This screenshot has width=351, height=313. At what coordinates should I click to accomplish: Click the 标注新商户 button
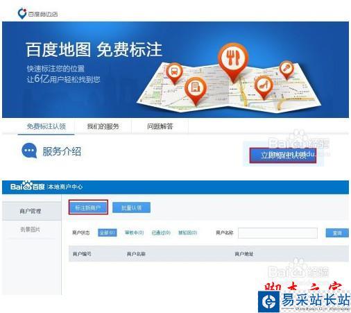pyautogui.click(x=88, y=208)
